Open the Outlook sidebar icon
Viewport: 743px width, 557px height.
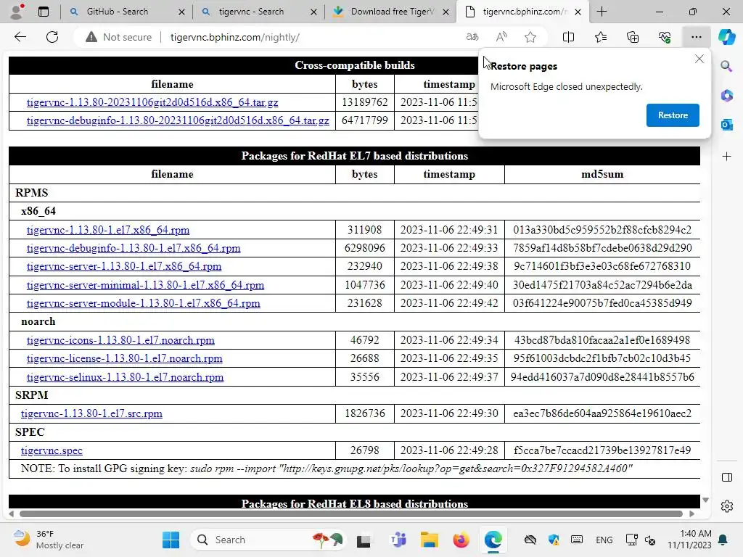pos(726,125)
